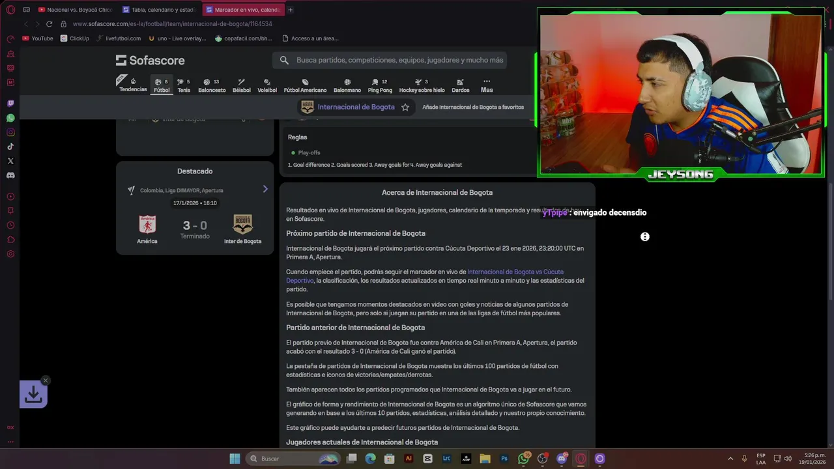Select the Voleibol sport tab
834x469 pixels.
(x=267, y=85)
